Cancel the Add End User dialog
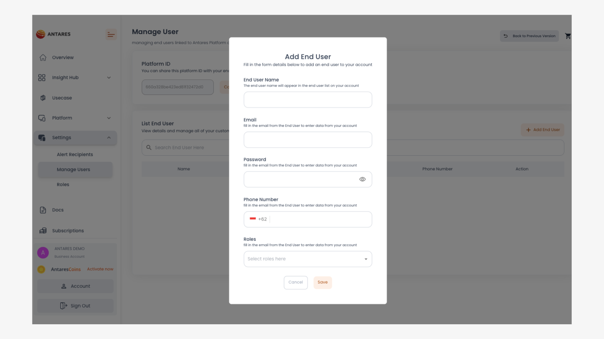Viewport: 604px width, 339px height. click(296, 282)
